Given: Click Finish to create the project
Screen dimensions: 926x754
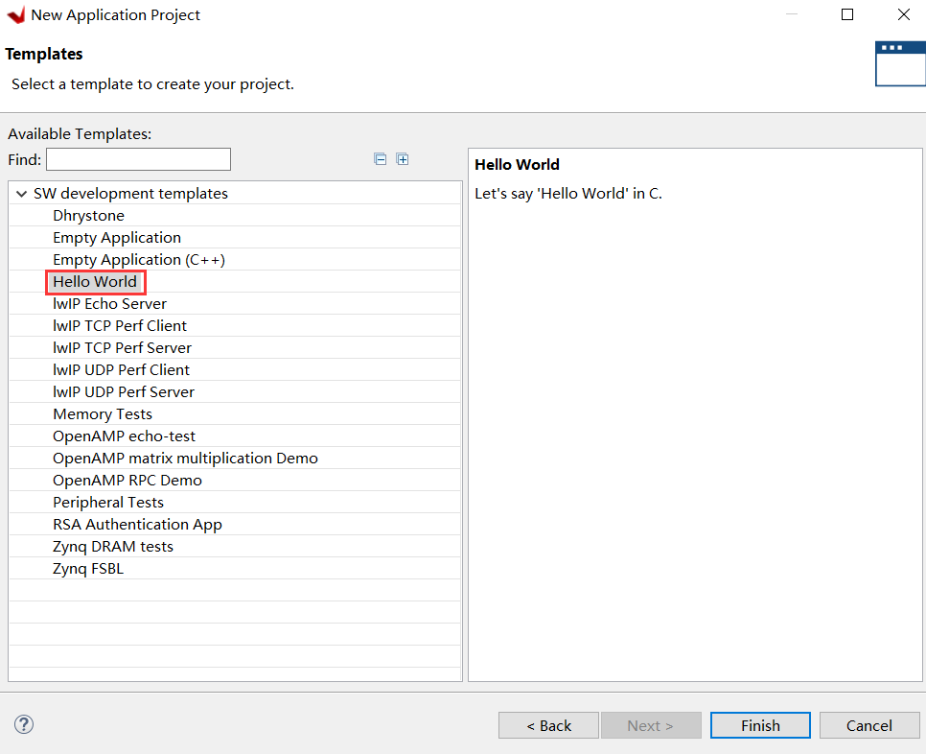Looking at the screenshot, I should (x=760, y=725).
